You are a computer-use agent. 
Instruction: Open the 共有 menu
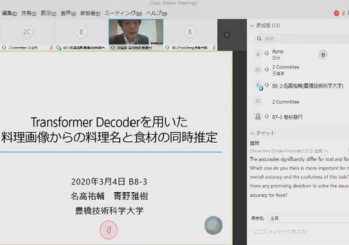pyautogui.click(x=28, y=14)
